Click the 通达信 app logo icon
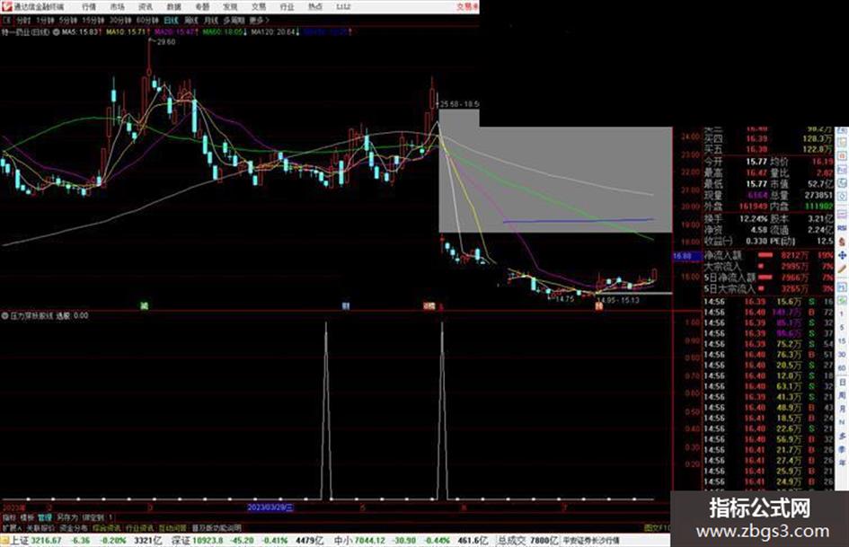The width and height of the screenshot is (849, 547). 6,6
